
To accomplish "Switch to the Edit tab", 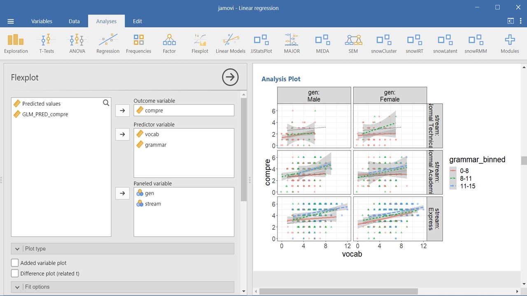I will pyautogui.click(x=138, y=21).
